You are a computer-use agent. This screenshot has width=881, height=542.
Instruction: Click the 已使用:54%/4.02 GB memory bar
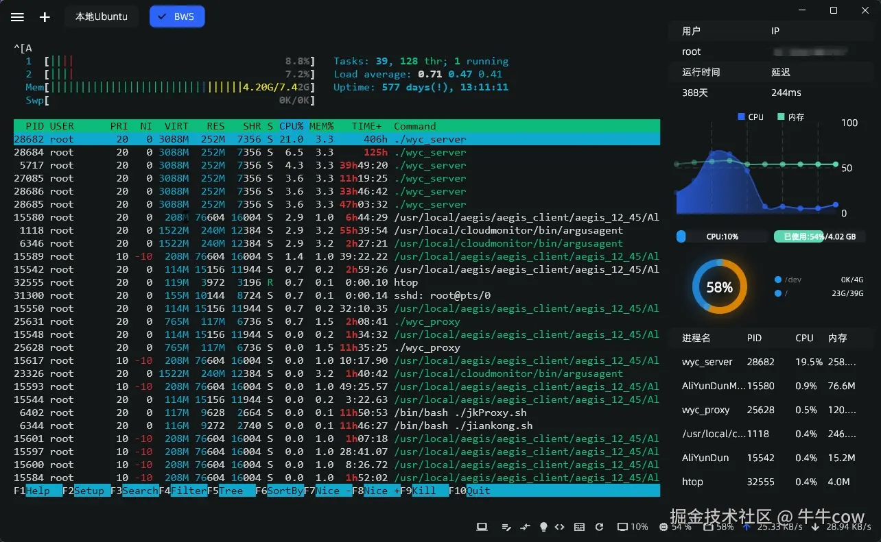point(820,236)
